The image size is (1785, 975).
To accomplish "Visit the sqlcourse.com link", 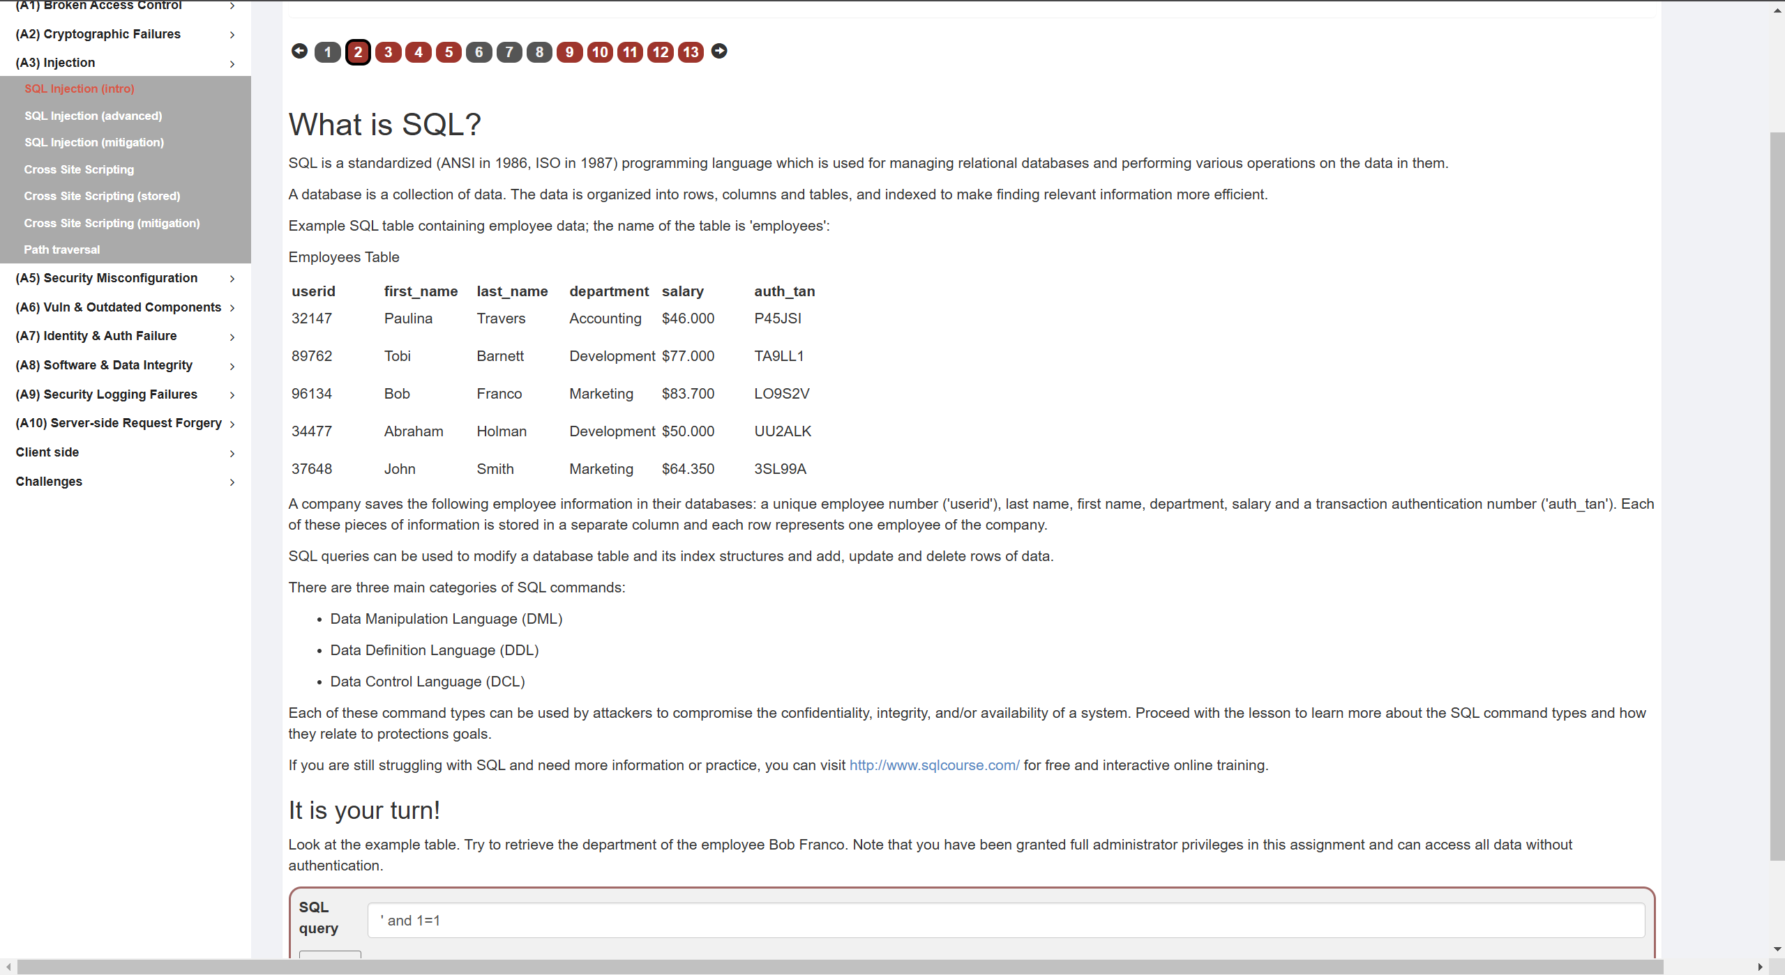I will coord(934,765).
